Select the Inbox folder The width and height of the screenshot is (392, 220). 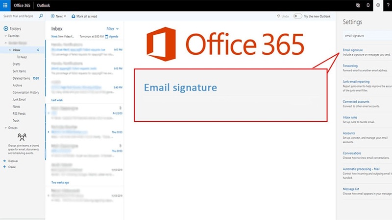click(23, 50)
